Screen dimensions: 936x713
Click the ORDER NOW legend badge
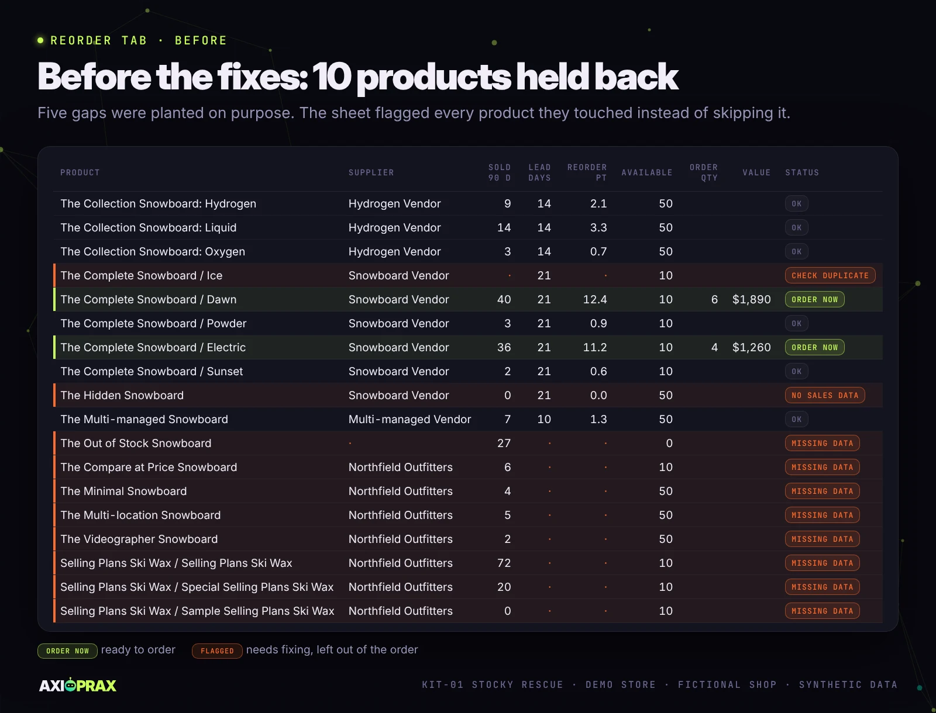67,650
